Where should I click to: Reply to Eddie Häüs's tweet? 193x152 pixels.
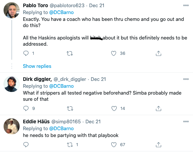[26, 144]
